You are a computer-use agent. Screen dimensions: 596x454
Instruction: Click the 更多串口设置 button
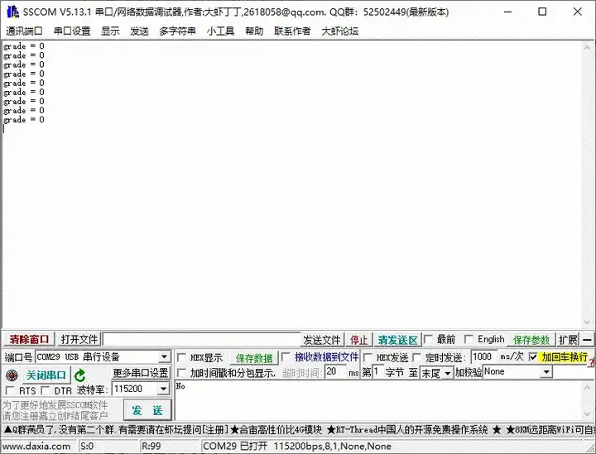point(141,373)
